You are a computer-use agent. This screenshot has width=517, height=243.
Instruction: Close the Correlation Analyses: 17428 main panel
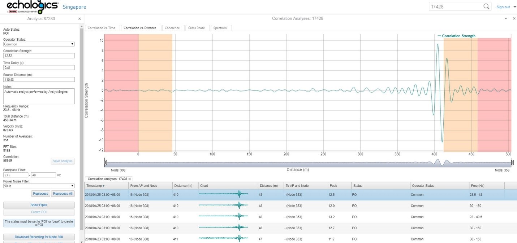(x=514, y=18)
